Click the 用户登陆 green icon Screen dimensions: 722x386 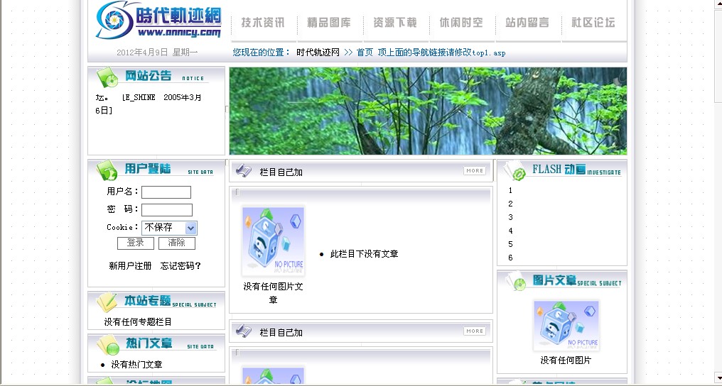(107, 170)
